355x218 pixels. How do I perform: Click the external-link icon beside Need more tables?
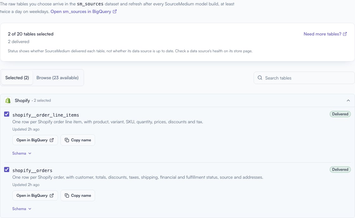pos(345,34)
